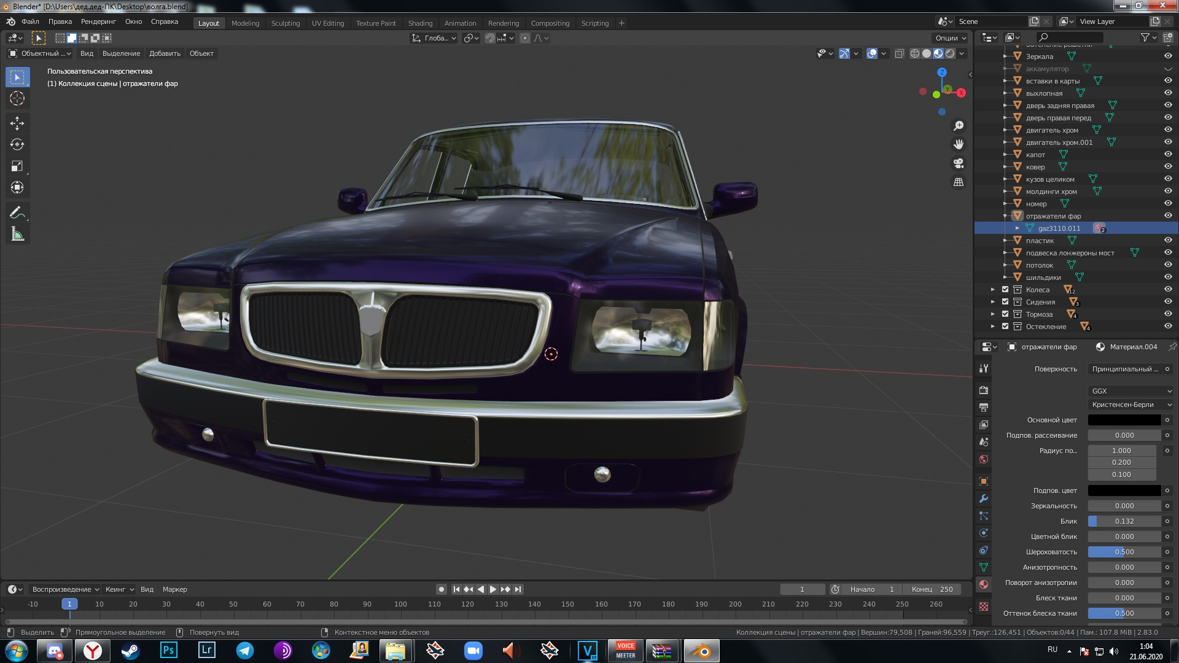Open the Рендеринг menu
Viewport: 1179px width, 663px height.
pos(98,22)
